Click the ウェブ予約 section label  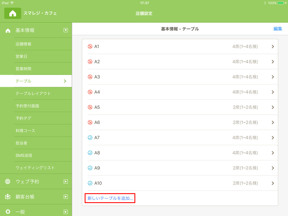[x=27, y=181]
